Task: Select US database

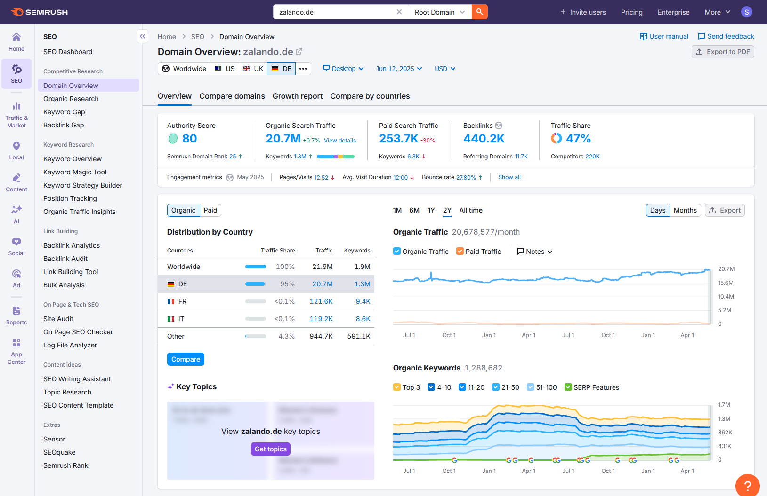Action: 225,69
